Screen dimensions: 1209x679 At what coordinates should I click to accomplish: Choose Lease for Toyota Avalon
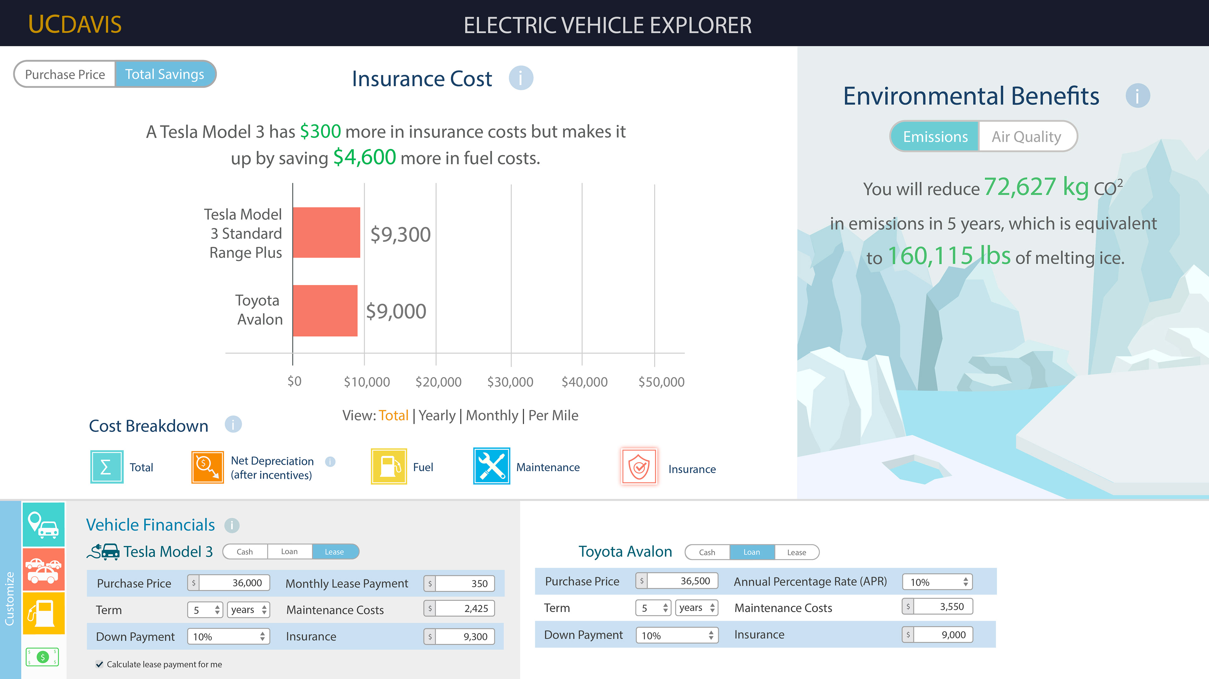[797, 552]
